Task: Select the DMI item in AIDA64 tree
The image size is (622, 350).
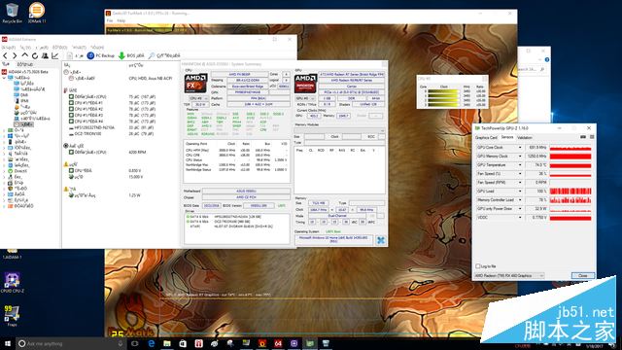Action: [x=21, y=95]
